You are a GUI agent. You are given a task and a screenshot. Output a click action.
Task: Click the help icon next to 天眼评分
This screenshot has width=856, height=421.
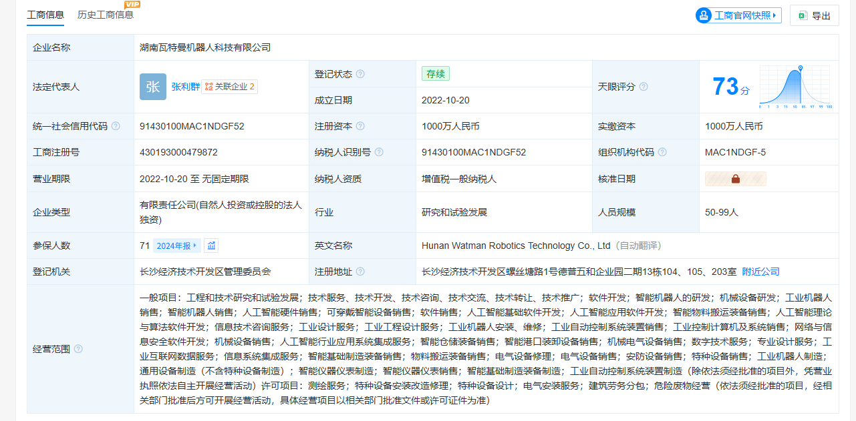click(x=644, y=87)
